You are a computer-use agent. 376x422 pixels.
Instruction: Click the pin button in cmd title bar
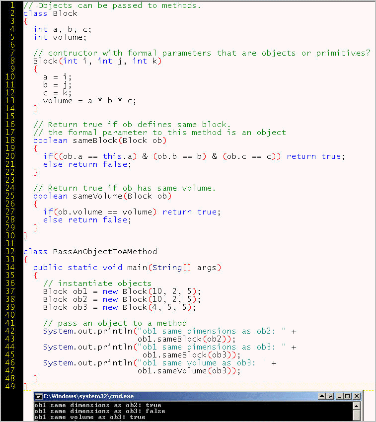[330, 396]
